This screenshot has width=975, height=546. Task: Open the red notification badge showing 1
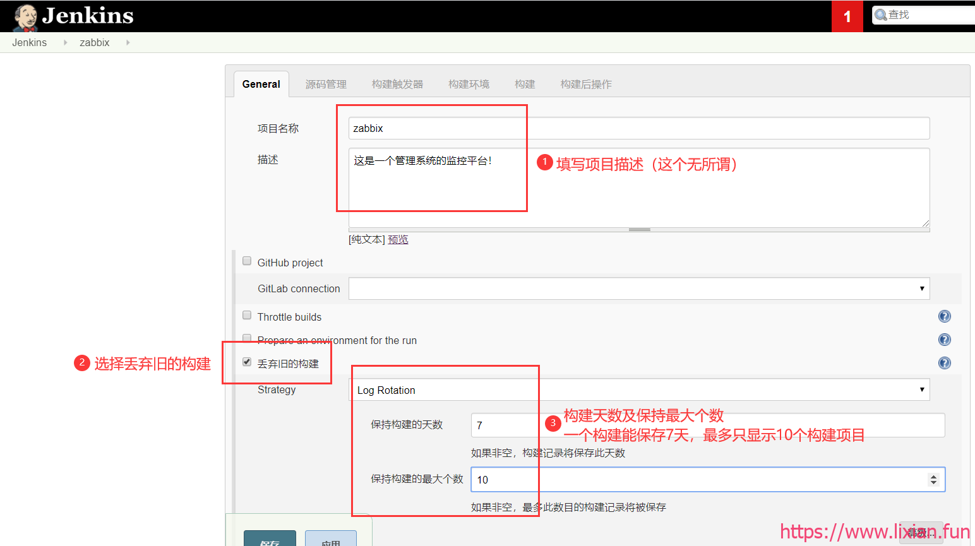coord(847,16)
